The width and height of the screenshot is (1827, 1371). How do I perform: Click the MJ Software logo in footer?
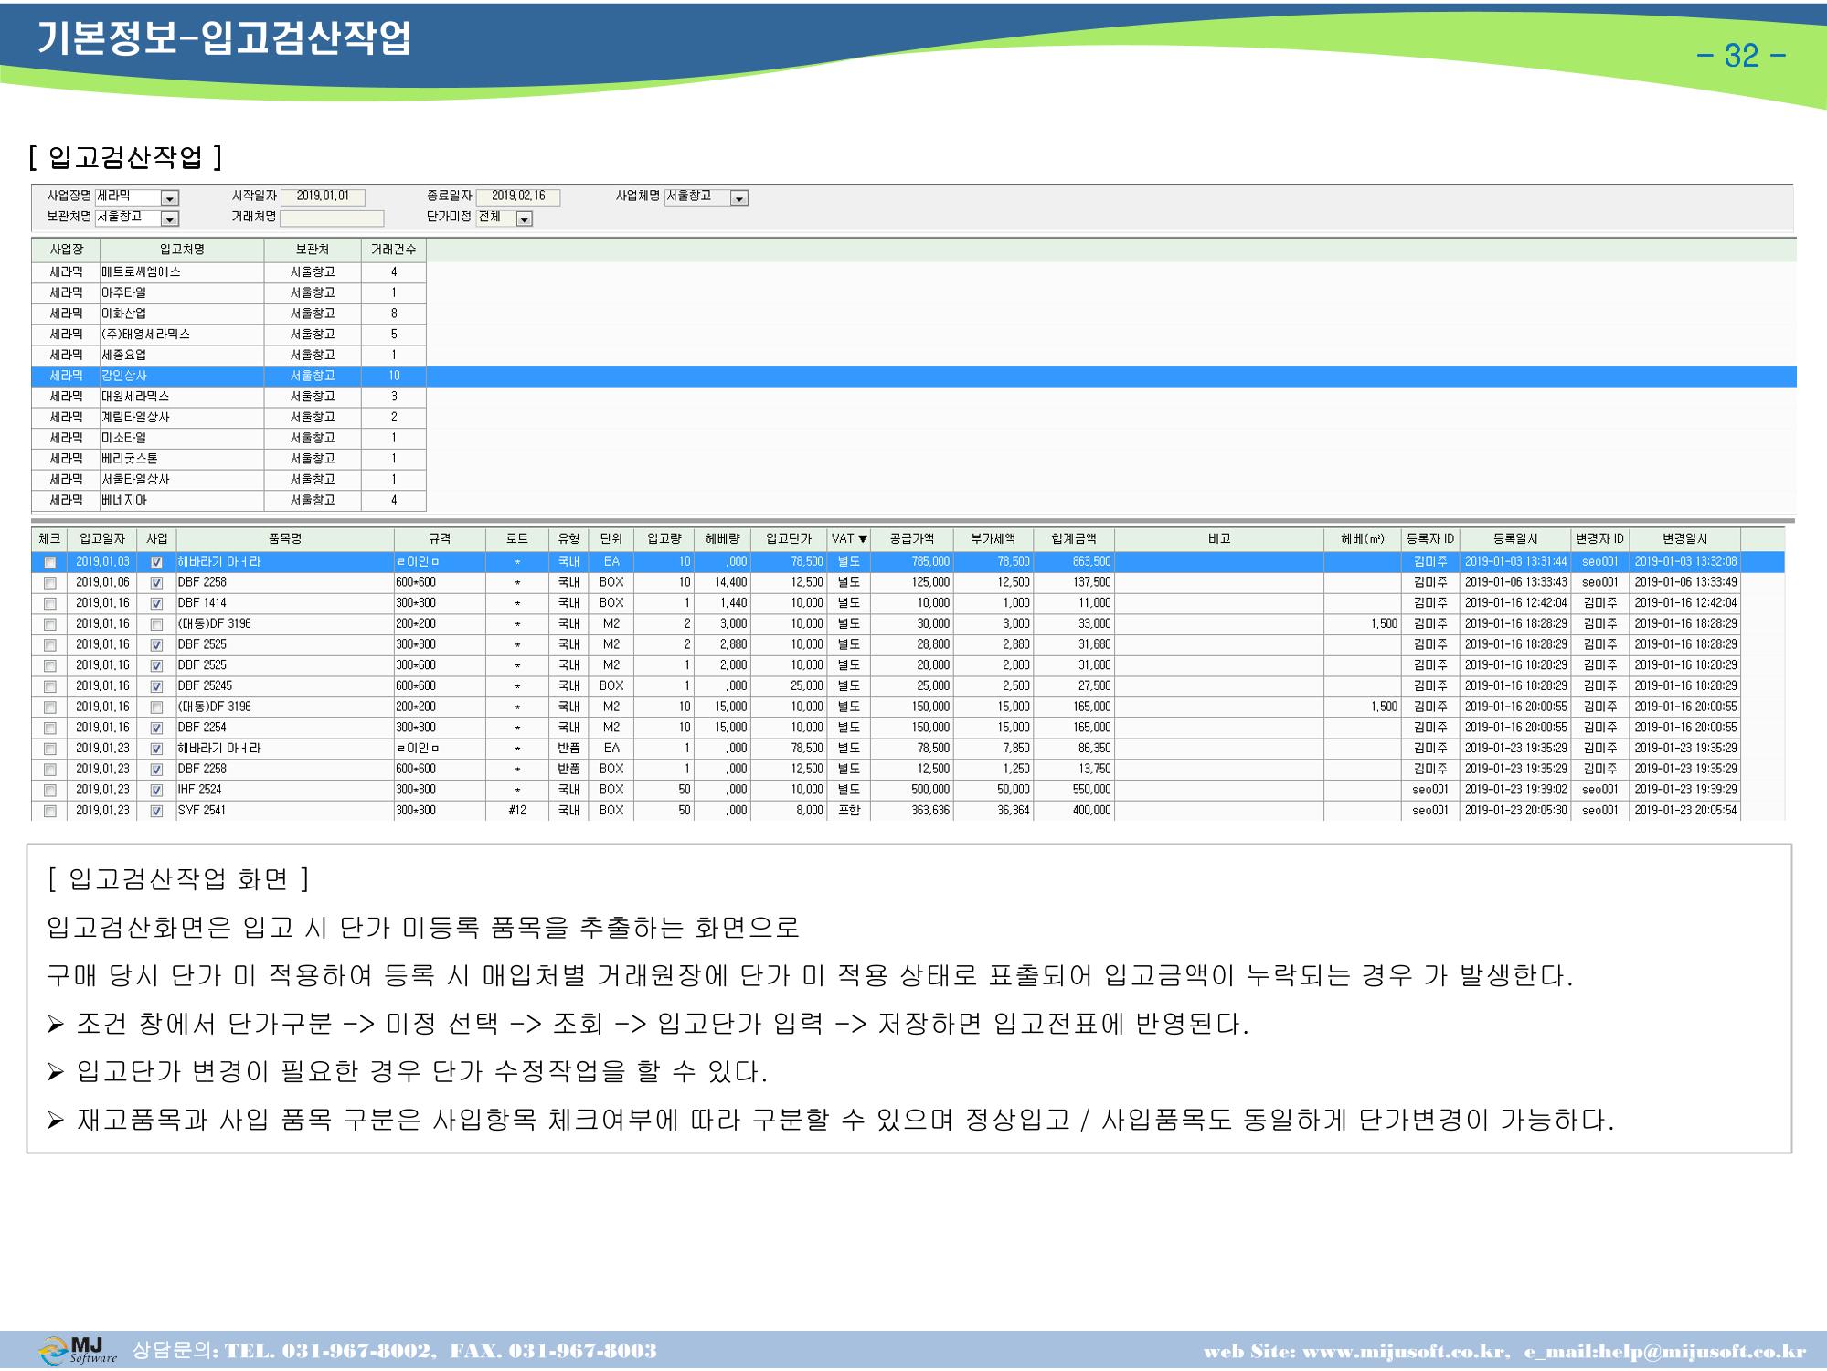click(79, 1350)
